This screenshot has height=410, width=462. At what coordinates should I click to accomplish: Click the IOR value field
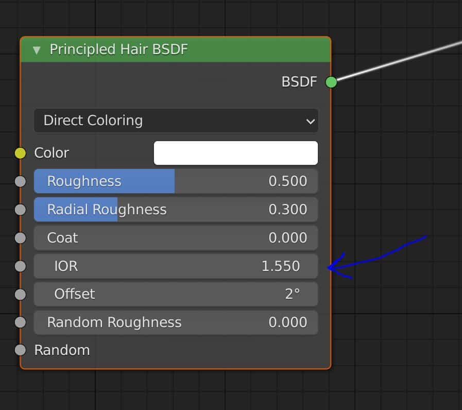click(176, 266)
